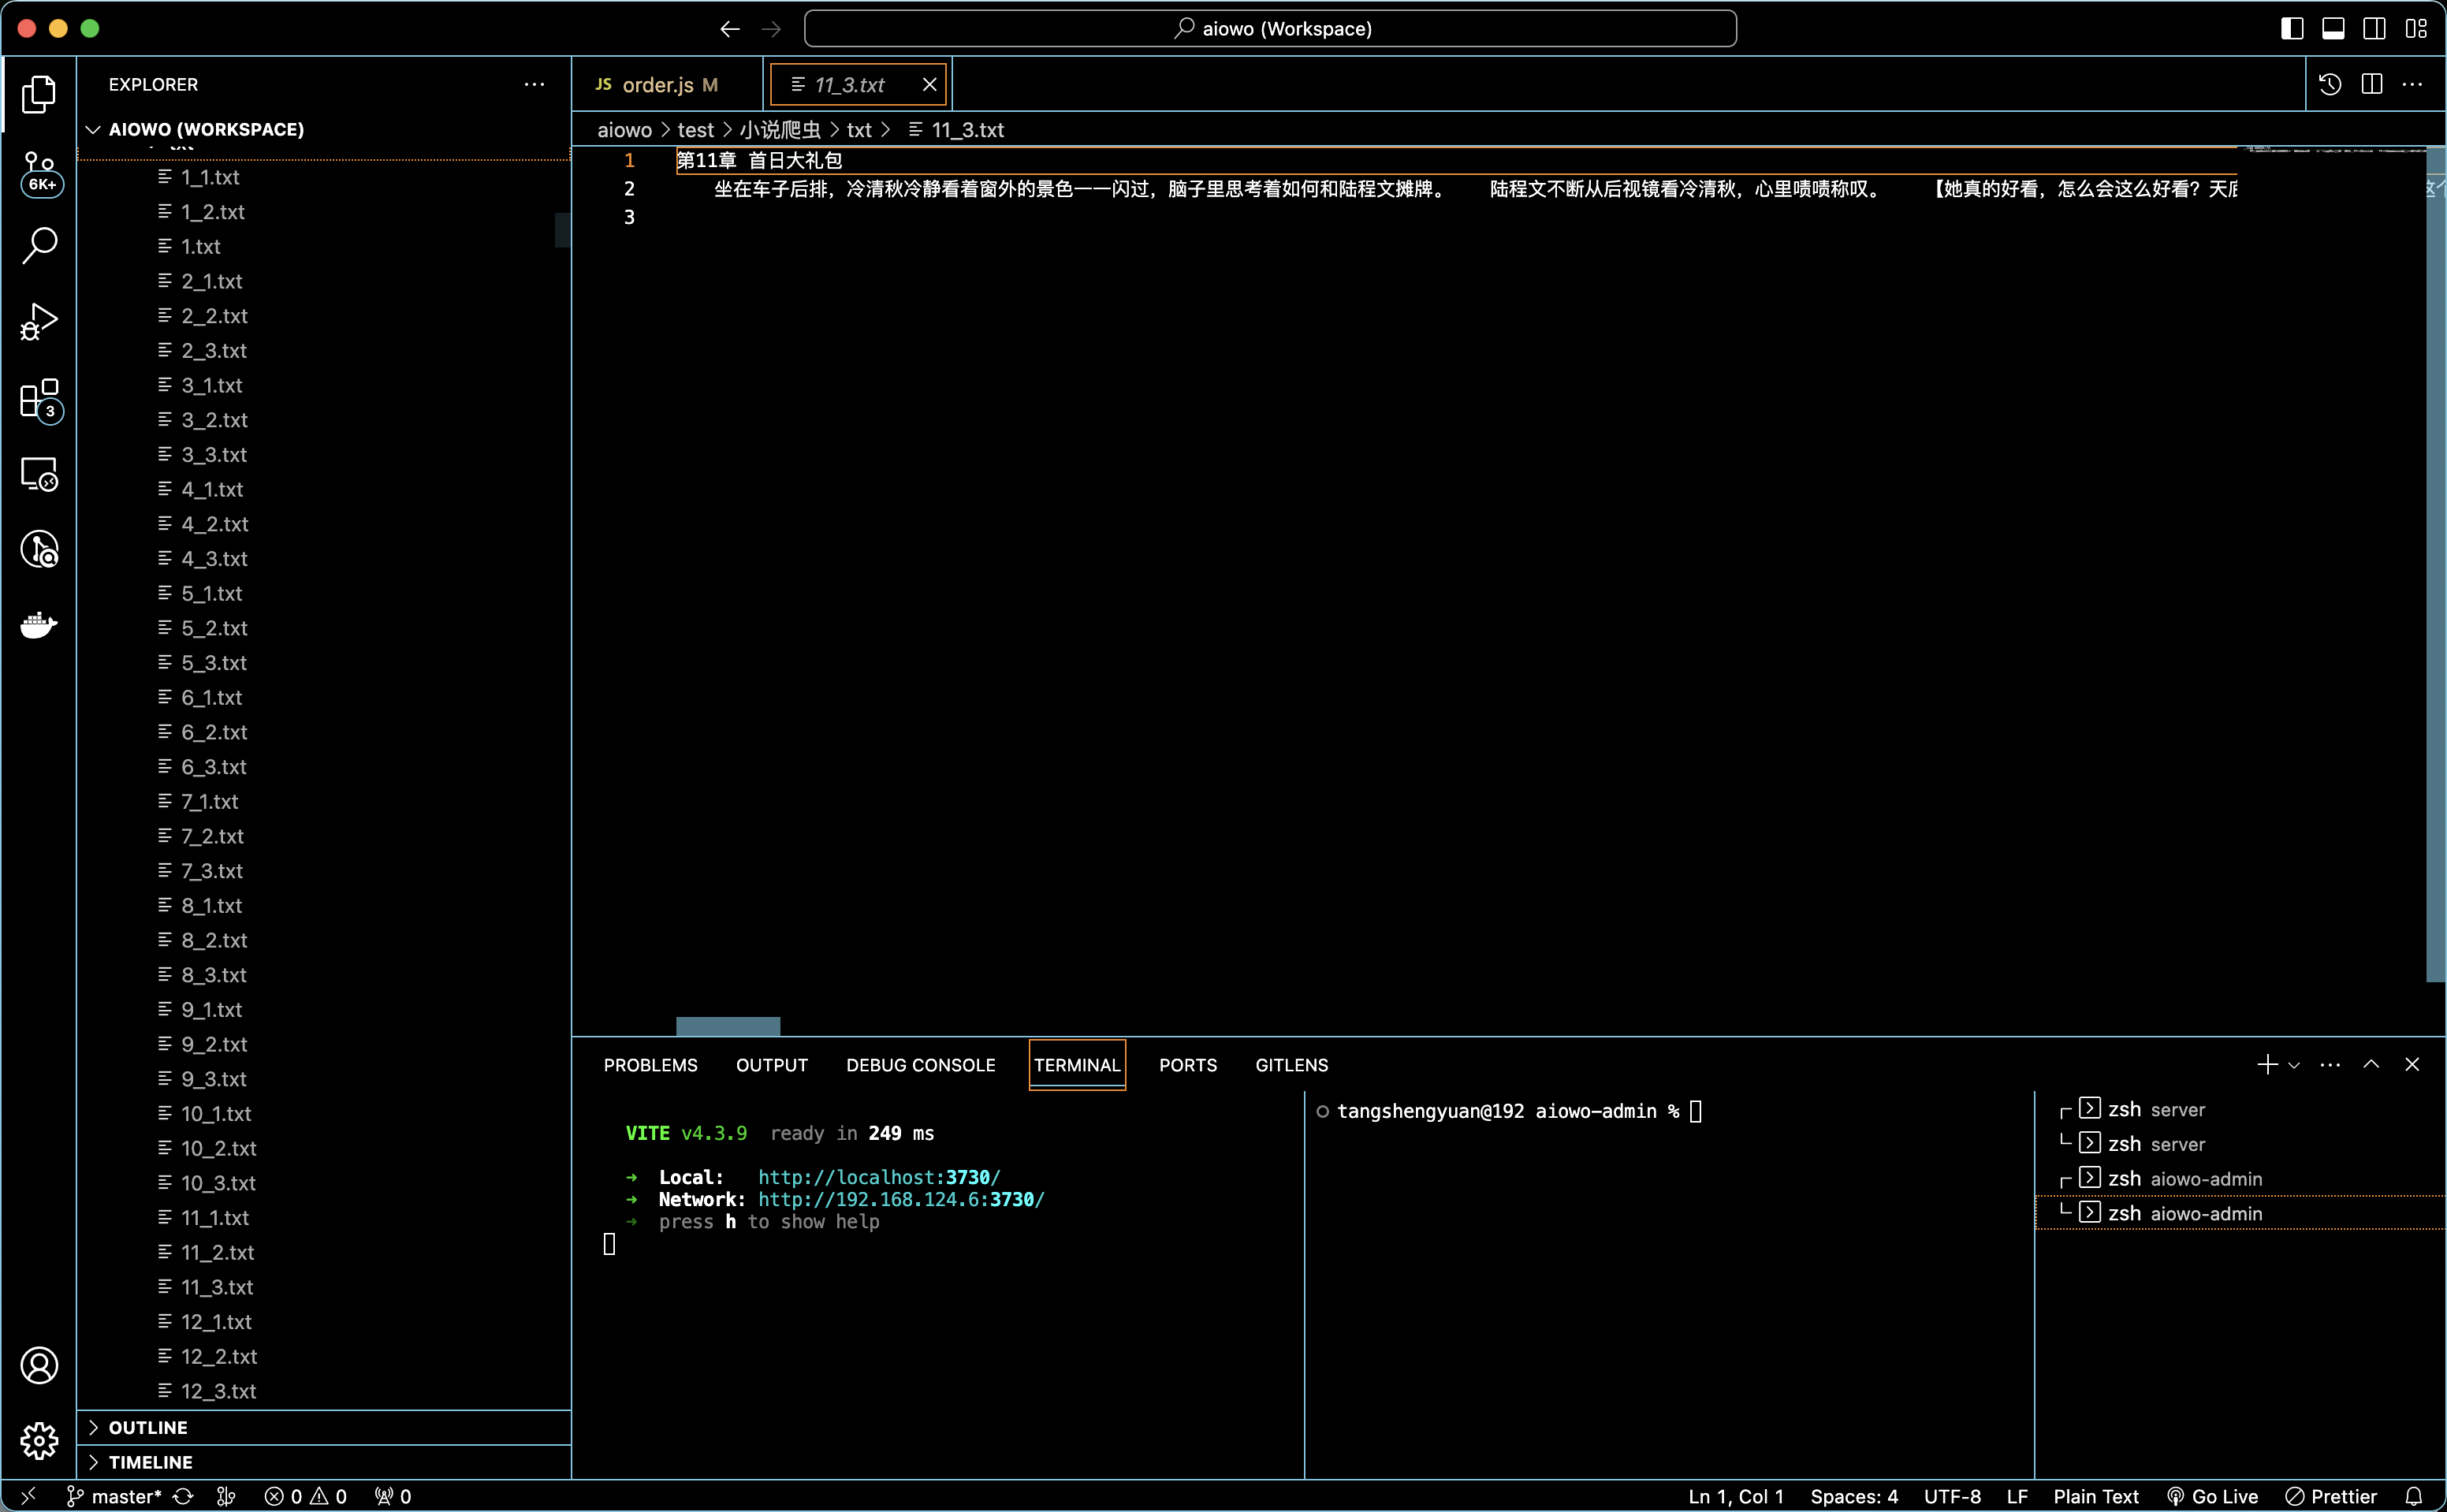Open the Search view
The image size is (2447, 1512).
point(39,245)
